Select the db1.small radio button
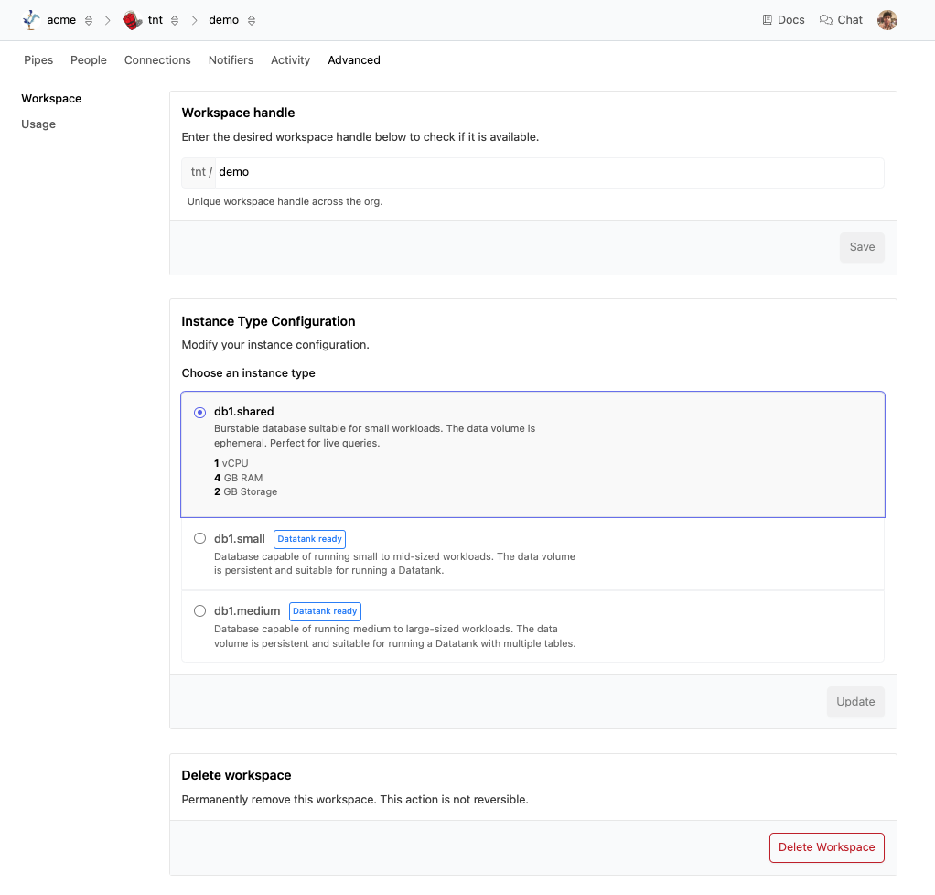Image resolution: width=935 pixels, height=895 pixels. click(x=199, y=539)
